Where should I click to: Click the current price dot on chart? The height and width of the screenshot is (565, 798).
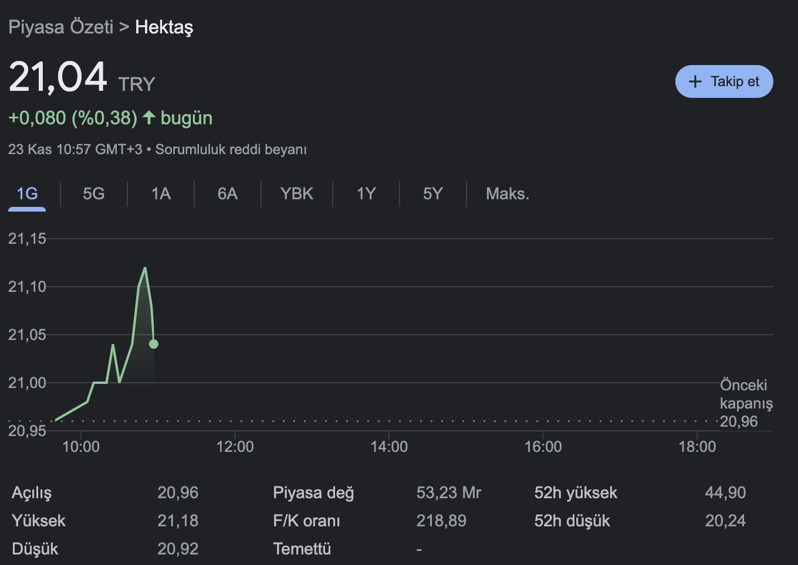pyautogui.click(x=154, y=344)
